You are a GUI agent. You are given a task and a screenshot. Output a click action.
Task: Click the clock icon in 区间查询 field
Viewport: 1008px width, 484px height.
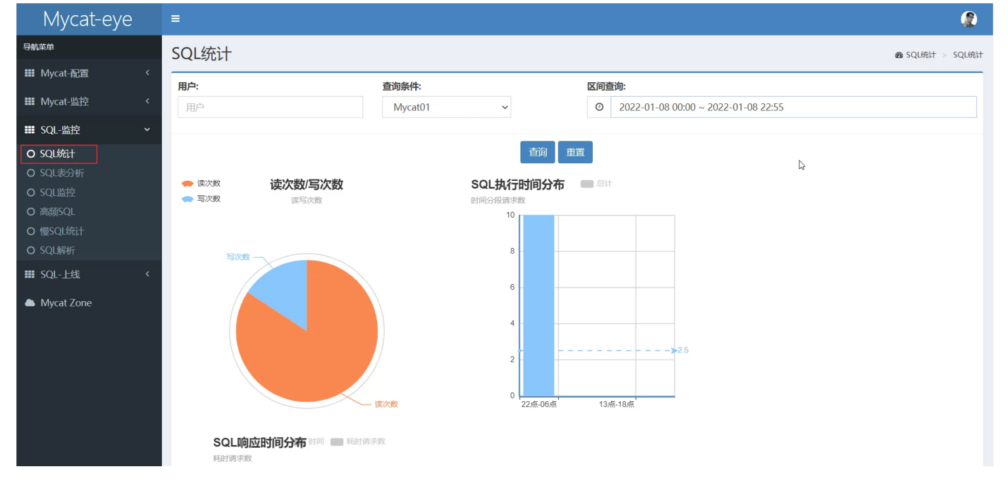[x=599, y=107]
